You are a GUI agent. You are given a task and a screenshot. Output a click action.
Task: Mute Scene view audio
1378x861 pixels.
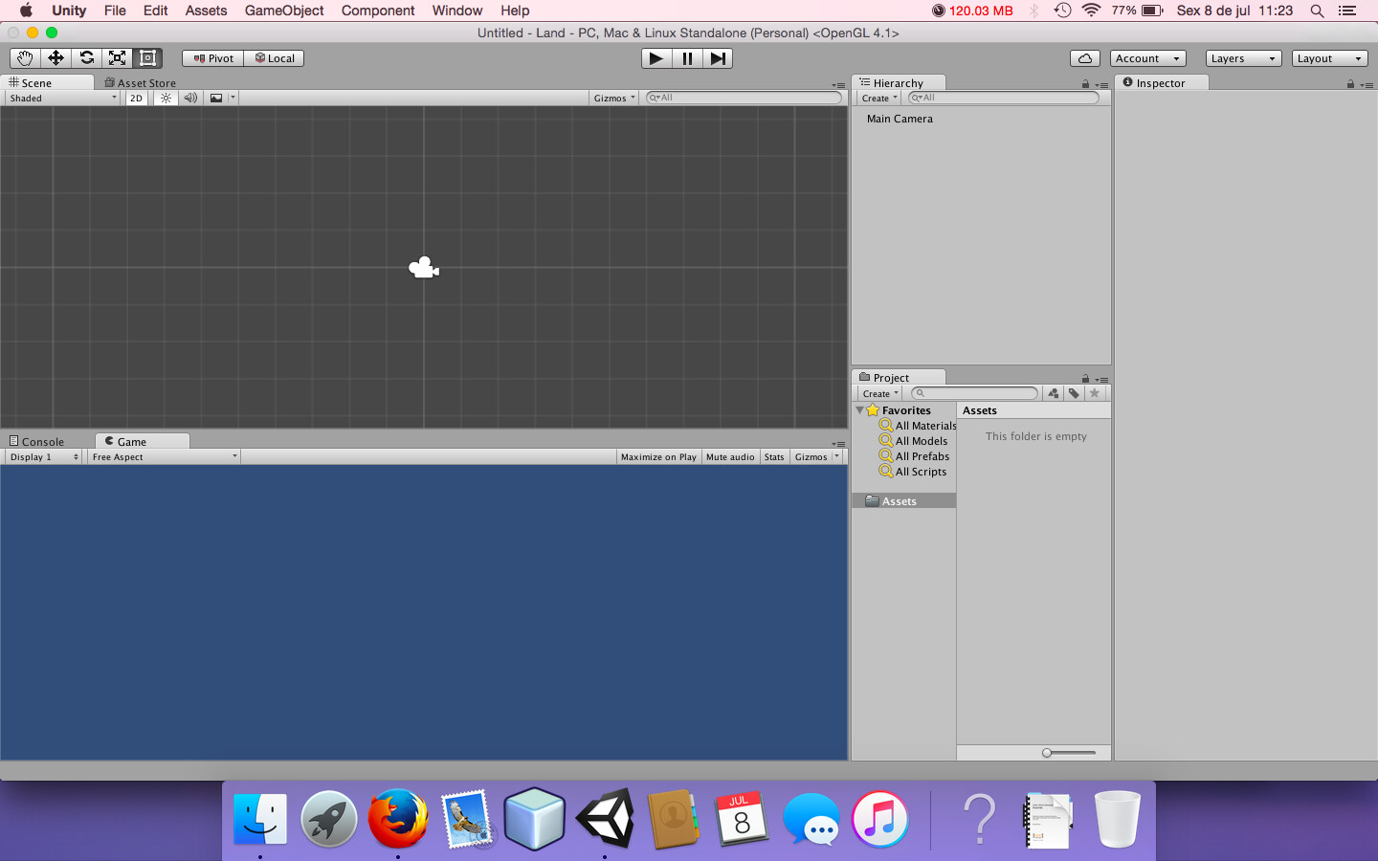(189, 97)
